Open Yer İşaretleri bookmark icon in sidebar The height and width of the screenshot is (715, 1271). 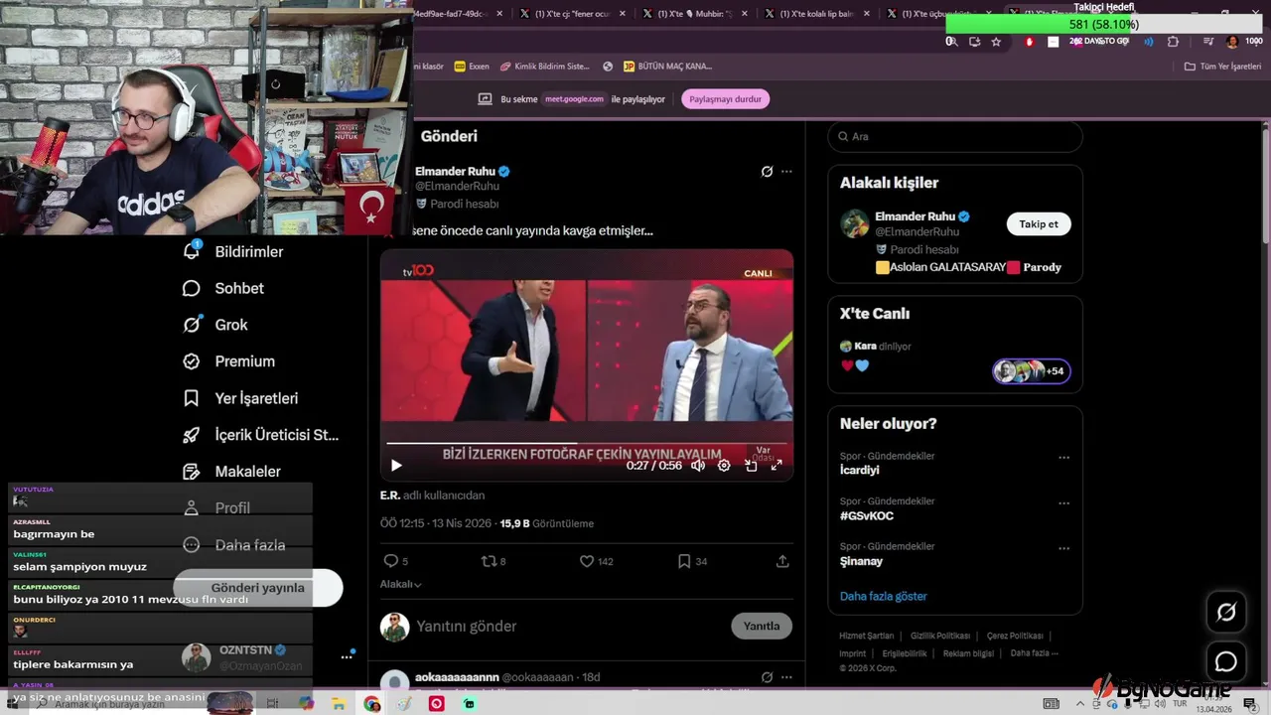(x=192, y=398)
